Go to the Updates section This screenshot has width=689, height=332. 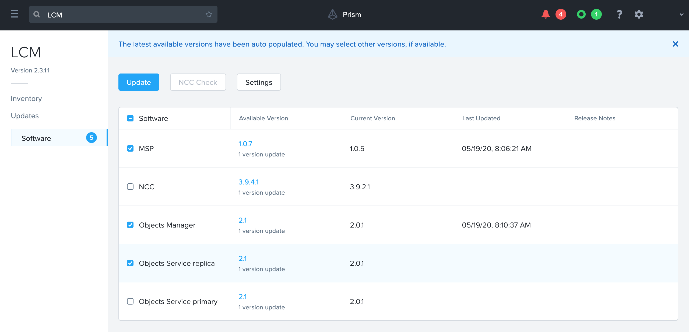point(25,116)
